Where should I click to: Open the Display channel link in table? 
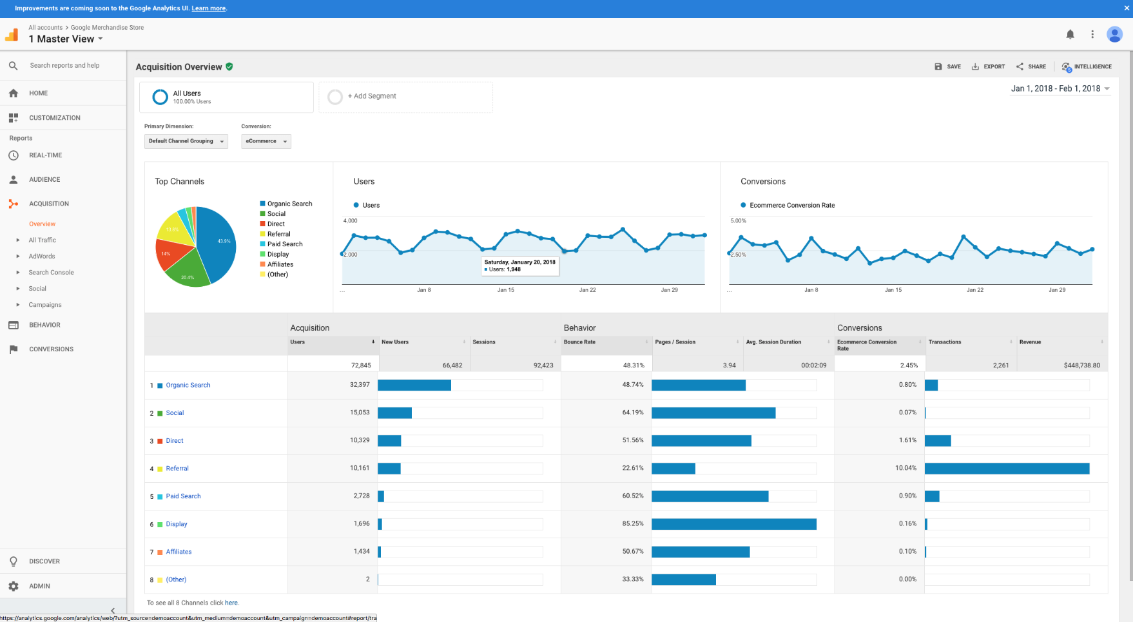(177, 524)
